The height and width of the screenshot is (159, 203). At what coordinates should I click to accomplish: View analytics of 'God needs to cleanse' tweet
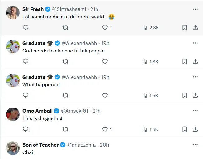pyautogui.click(x=151, y=62)
